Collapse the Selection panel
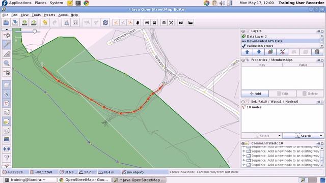This screenshot has width=326, height=183. tap(243, 102)
